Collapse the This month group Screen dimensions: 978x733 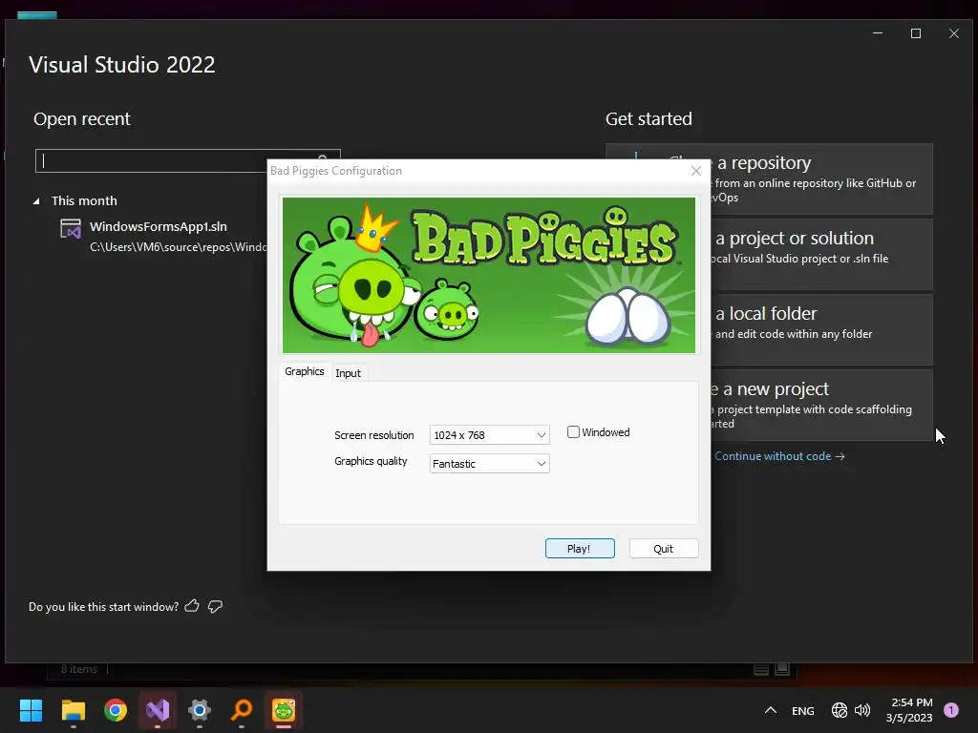(36, 201)
